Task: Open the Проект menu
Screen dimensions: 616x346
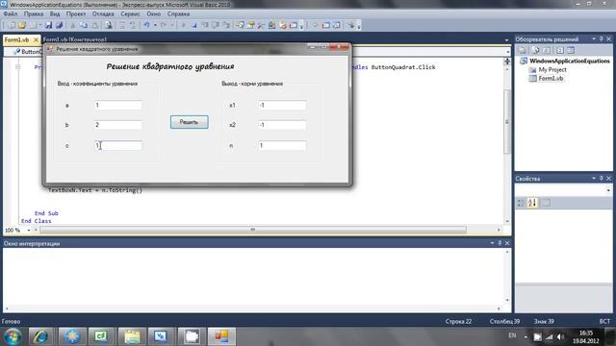Action: (76, 13)
